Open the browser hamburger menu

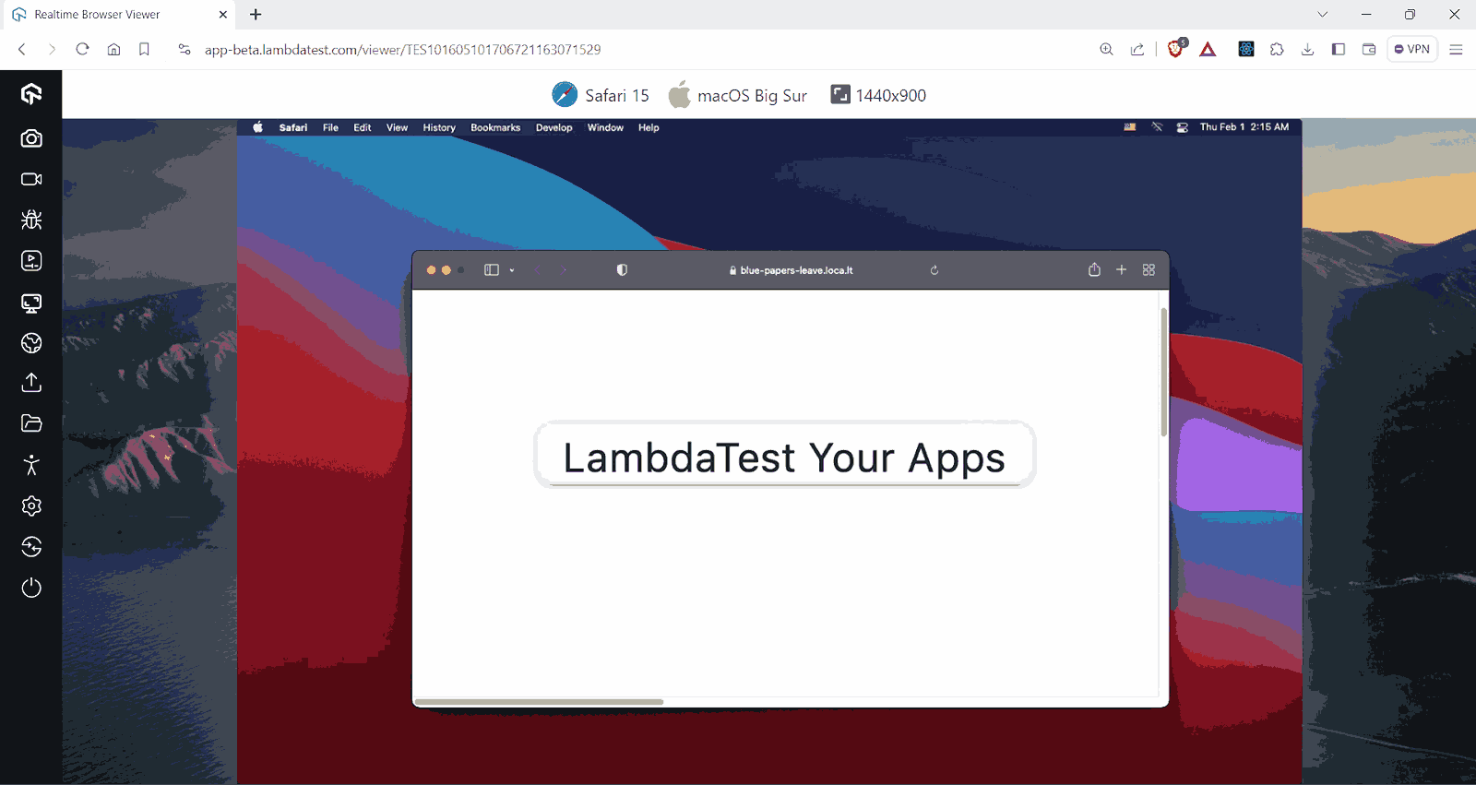(x=1456, y=50)
